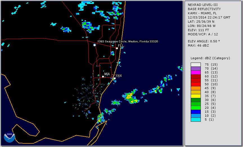Select the 20 dBZ bright green swatch
Viewport: 243px width, 147px height.
pos(195,108)
